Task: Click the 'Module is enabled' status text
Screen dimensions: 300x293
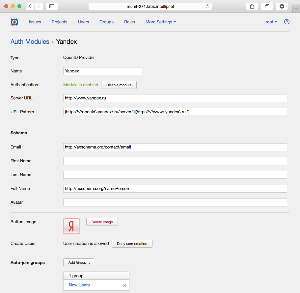Action: (81, 85)
